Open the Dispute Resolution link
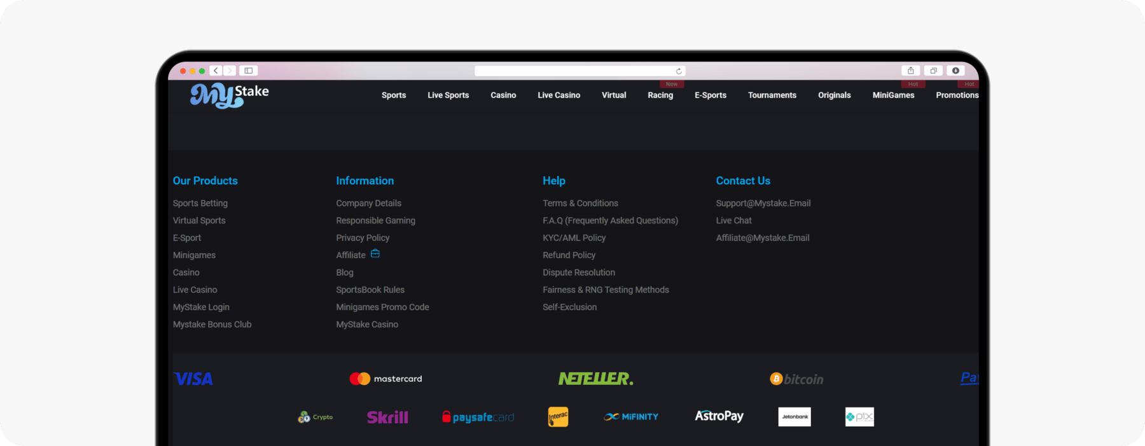Screen dimensions: 1145x446 point(579,273)
